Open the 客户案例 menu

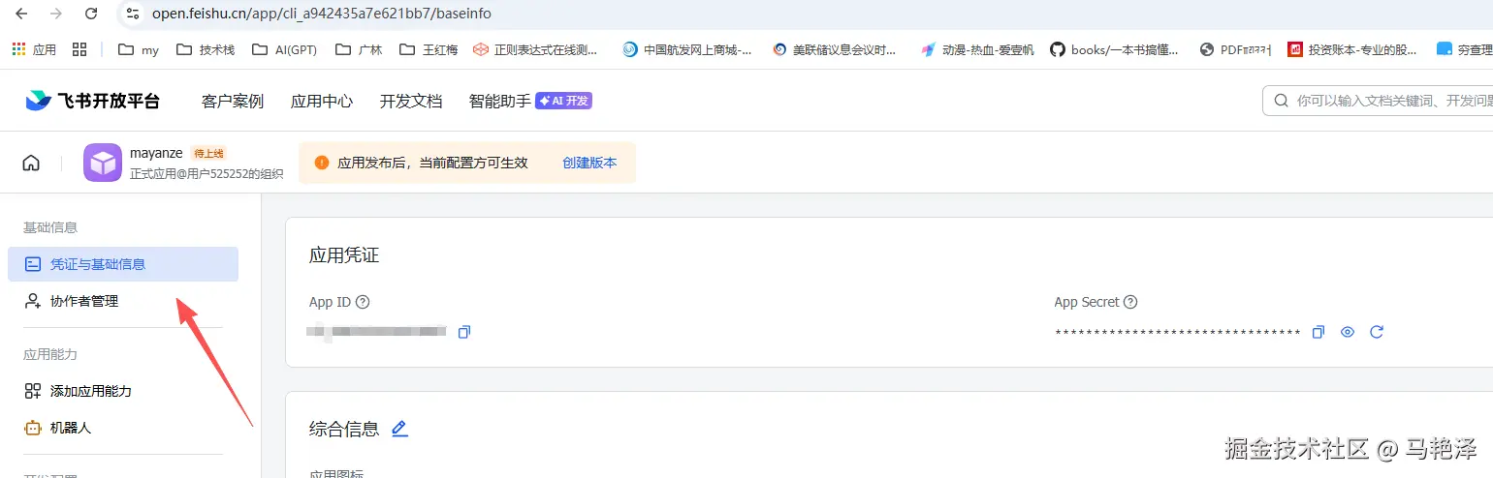tap(233, 101)
